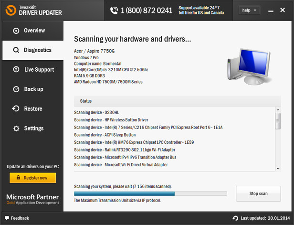Click the 'RAM 5.9 GB DDR3' text
This screenshot has height=225, width=294.
pyautogui.click(x=89, y=76)
